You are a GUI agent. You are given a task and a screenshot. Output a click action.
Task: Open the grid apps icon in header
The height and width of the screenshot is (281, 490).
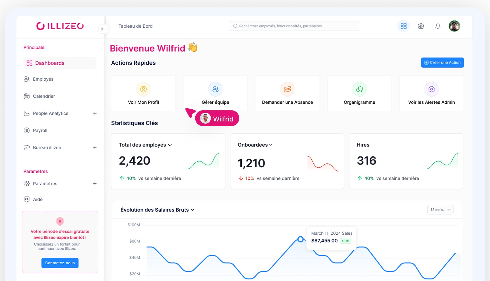pyautogui.click(x=403, y=26)
